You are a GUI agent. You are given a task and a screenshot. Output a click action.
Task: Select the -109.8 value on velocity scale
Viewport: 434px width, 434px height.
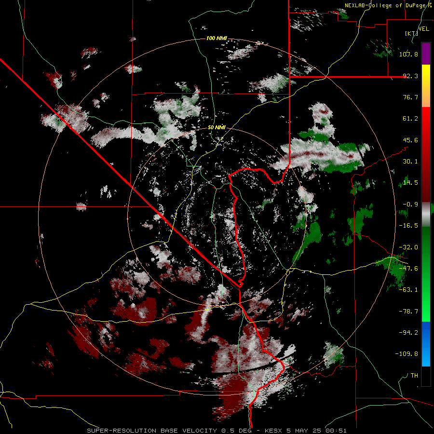click(407, 354)
